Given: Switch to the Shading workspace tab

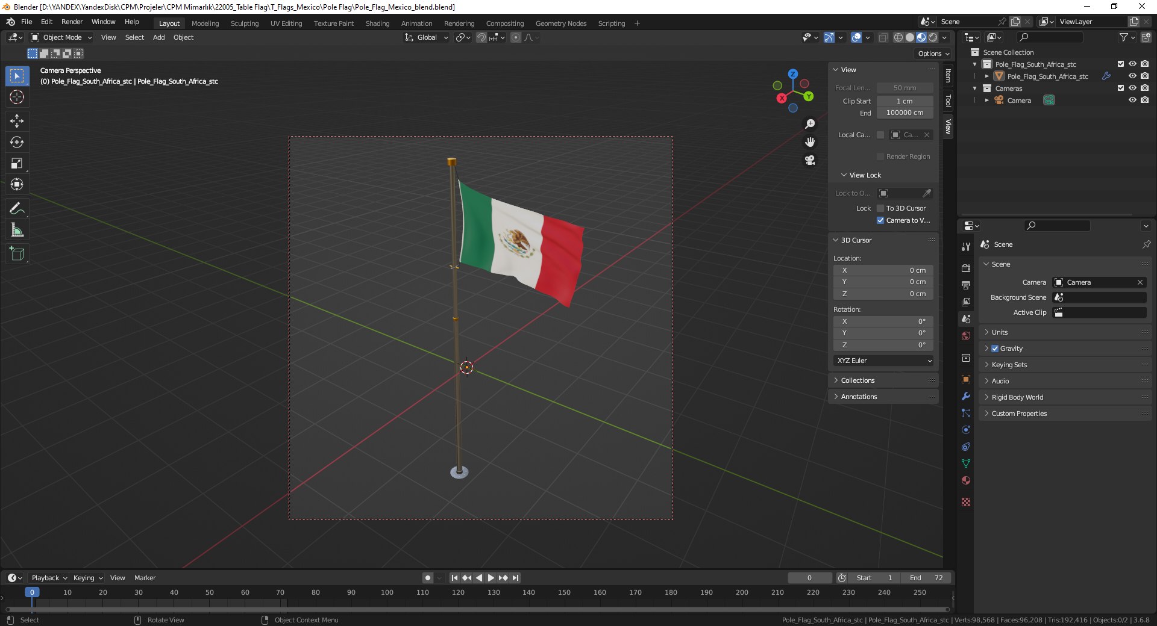Looking at the screenshot, I should [377, 23].
